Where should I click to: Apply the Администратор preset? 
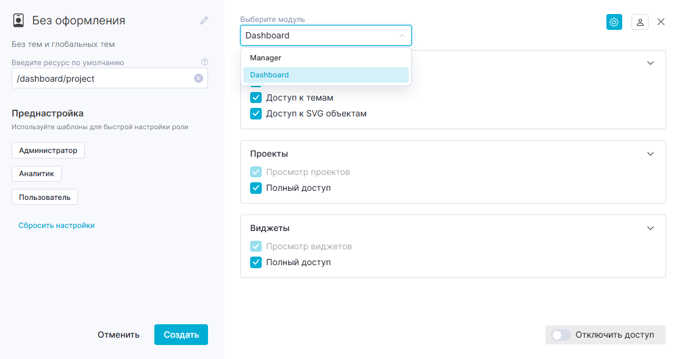[x=48, y=150]
